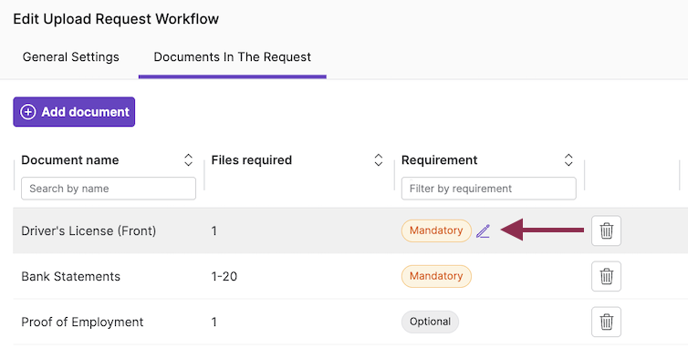
Task: Delete the Bank Statements document
Action: (x=606, y=276)
